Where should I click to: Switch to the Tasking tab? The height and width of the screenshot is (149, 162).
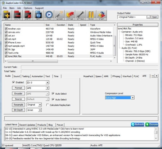point(26,76)
